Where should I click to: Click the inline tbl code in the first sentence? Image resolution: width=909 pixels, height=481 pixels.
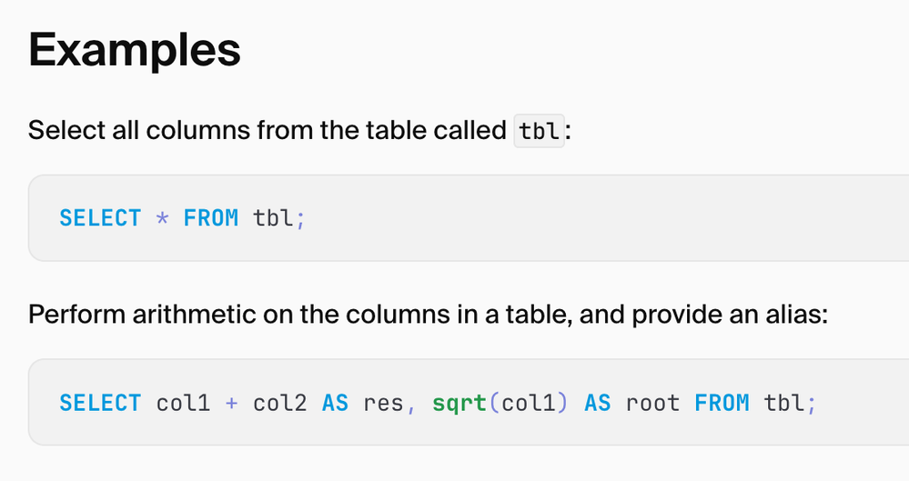540,131
